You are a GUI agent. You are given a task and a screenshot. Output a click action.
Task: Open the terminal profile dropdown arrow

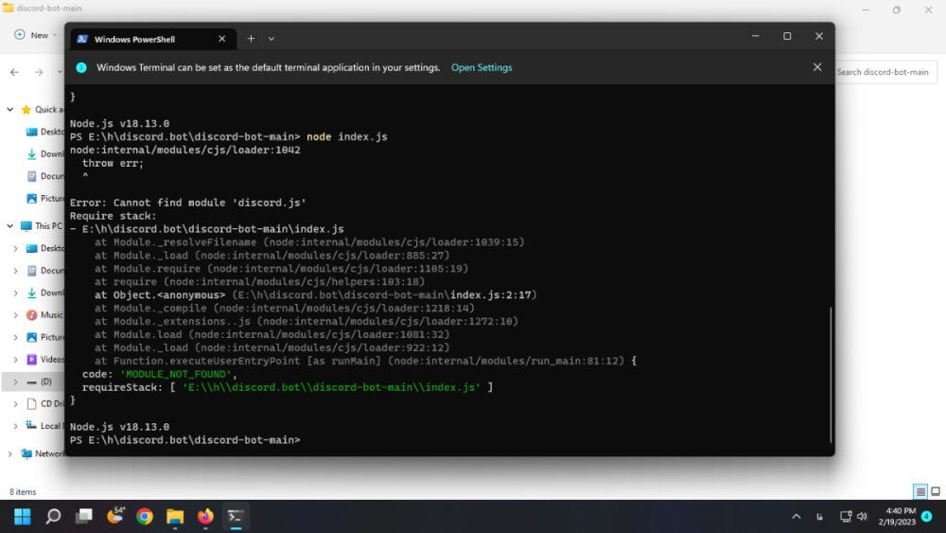pos(272,39)
